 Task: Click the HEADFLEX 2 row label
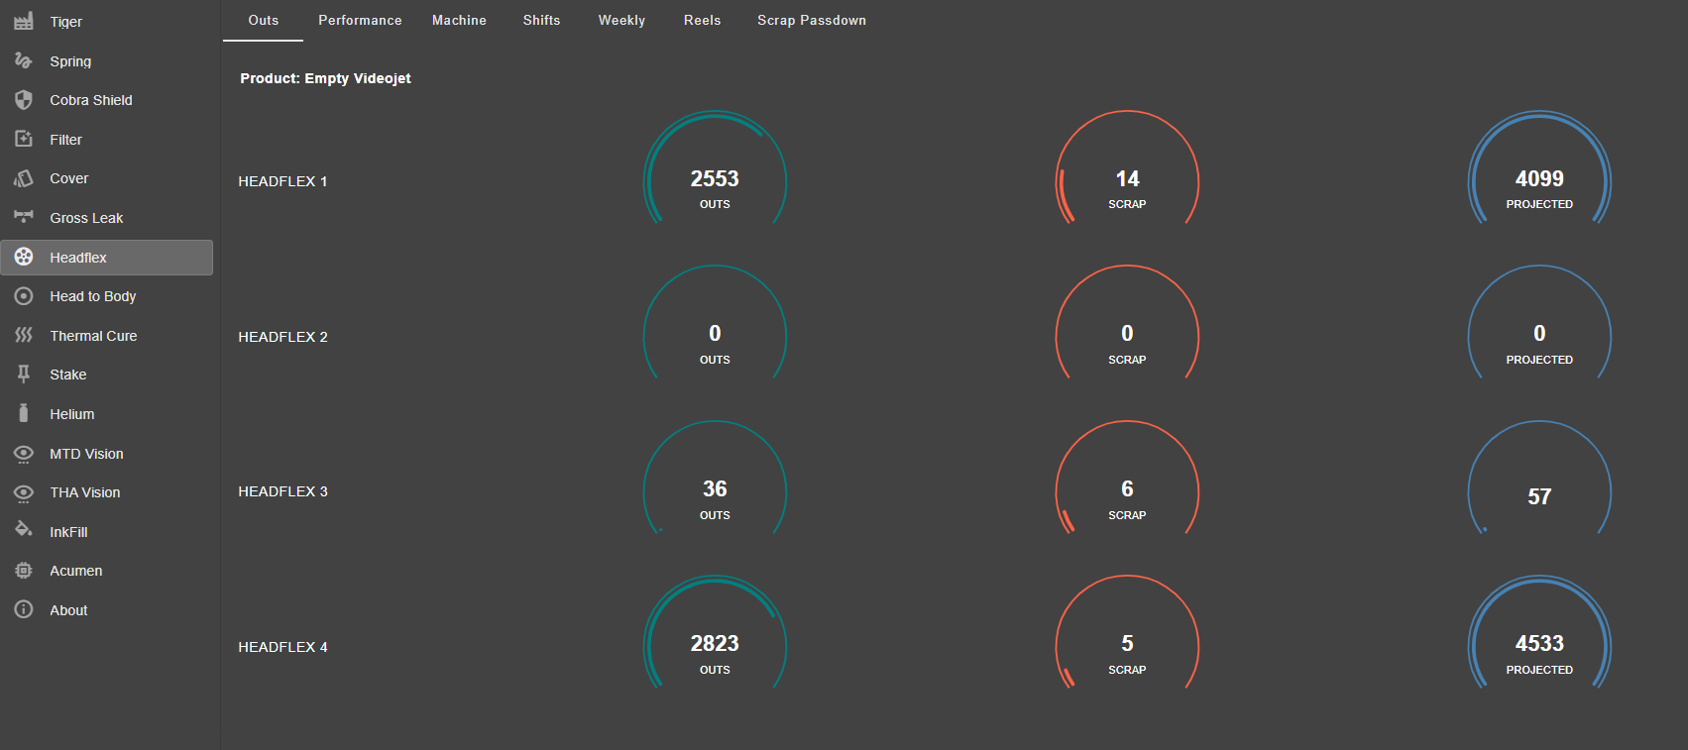pos(282,337)
